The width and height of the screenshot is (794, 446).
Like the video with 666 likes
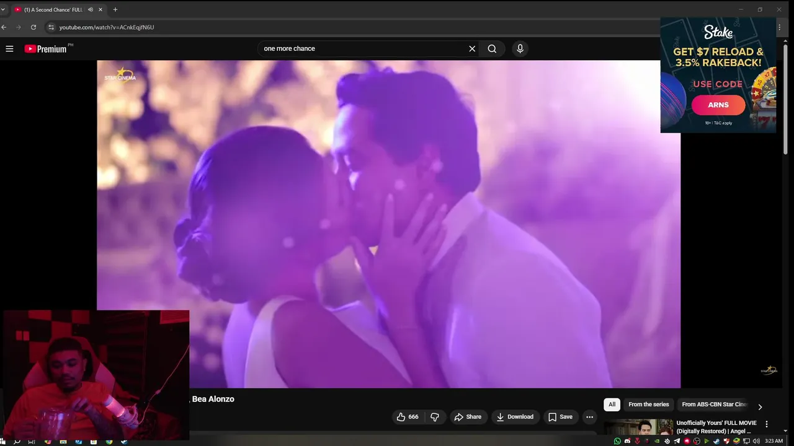point(408,417)
